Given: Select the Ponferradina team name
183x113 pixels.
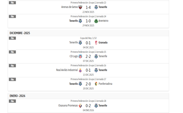Looking at the screenshot, I should pos(105,84).
